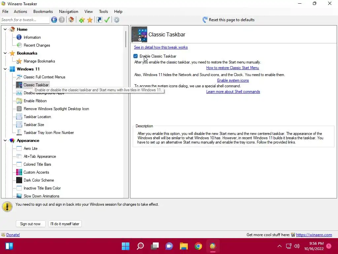Open How to restore Classic Start Menu link
Image resolution: width=338 pixels, height=254 pixels.
[x=233, y=68]
